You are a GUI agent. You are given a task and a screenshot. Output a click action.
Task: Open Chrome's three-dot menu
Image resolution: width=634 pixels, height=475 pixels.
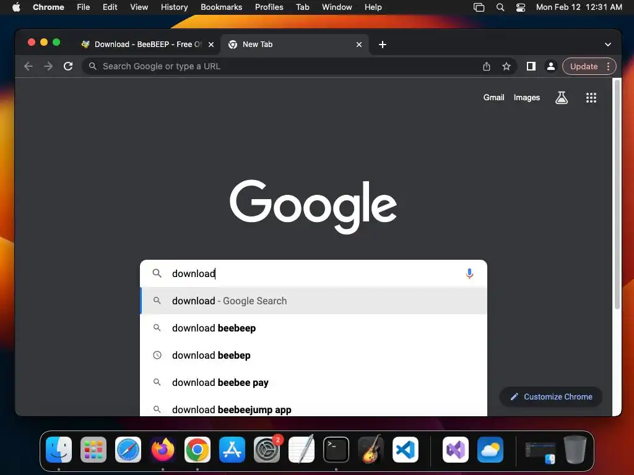(608, 66)
